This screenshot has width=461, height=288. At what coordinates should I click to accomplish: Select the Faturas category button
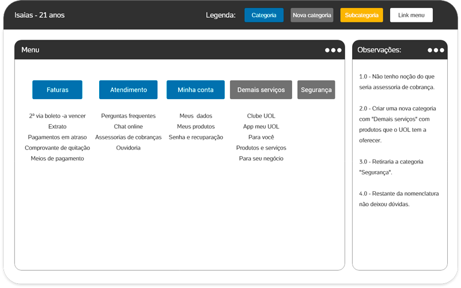click(57, 90)
